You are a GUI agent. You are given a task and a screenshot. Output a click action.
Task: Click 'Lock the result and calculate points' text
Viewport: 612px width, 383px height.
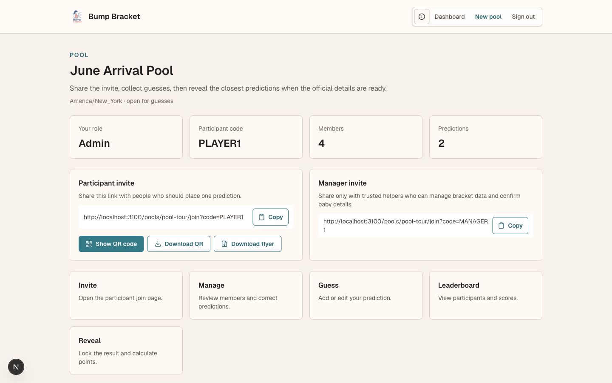click(118, 357)
